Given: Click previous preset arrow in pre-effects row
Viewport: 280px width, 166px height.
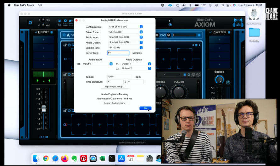Looking at the screenshot, I should coord(193,45).
